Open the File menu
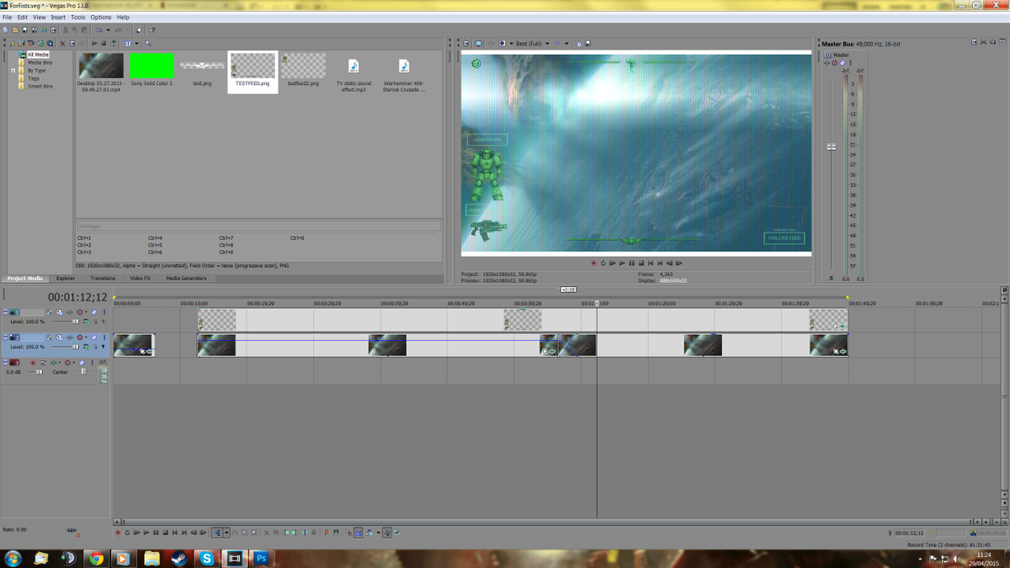This screenshot has height=568, width=1010. point(7,17)
